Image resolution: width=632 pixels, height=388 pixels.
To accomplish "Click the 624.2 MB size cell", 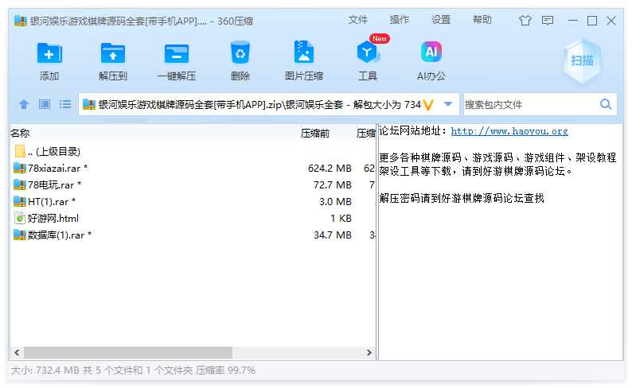I will click(330, 169).
